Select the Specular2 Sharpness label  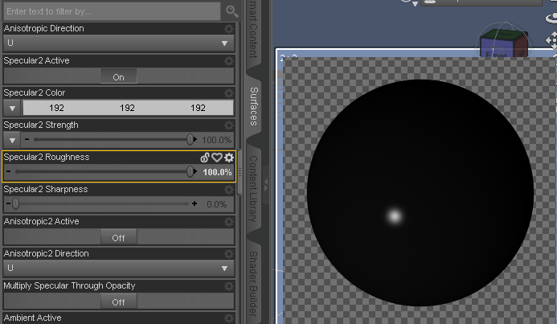(46, 190)
